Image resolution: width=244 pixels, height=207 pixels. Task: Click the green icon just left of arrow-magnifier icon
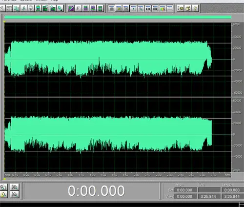click(53, 8)
